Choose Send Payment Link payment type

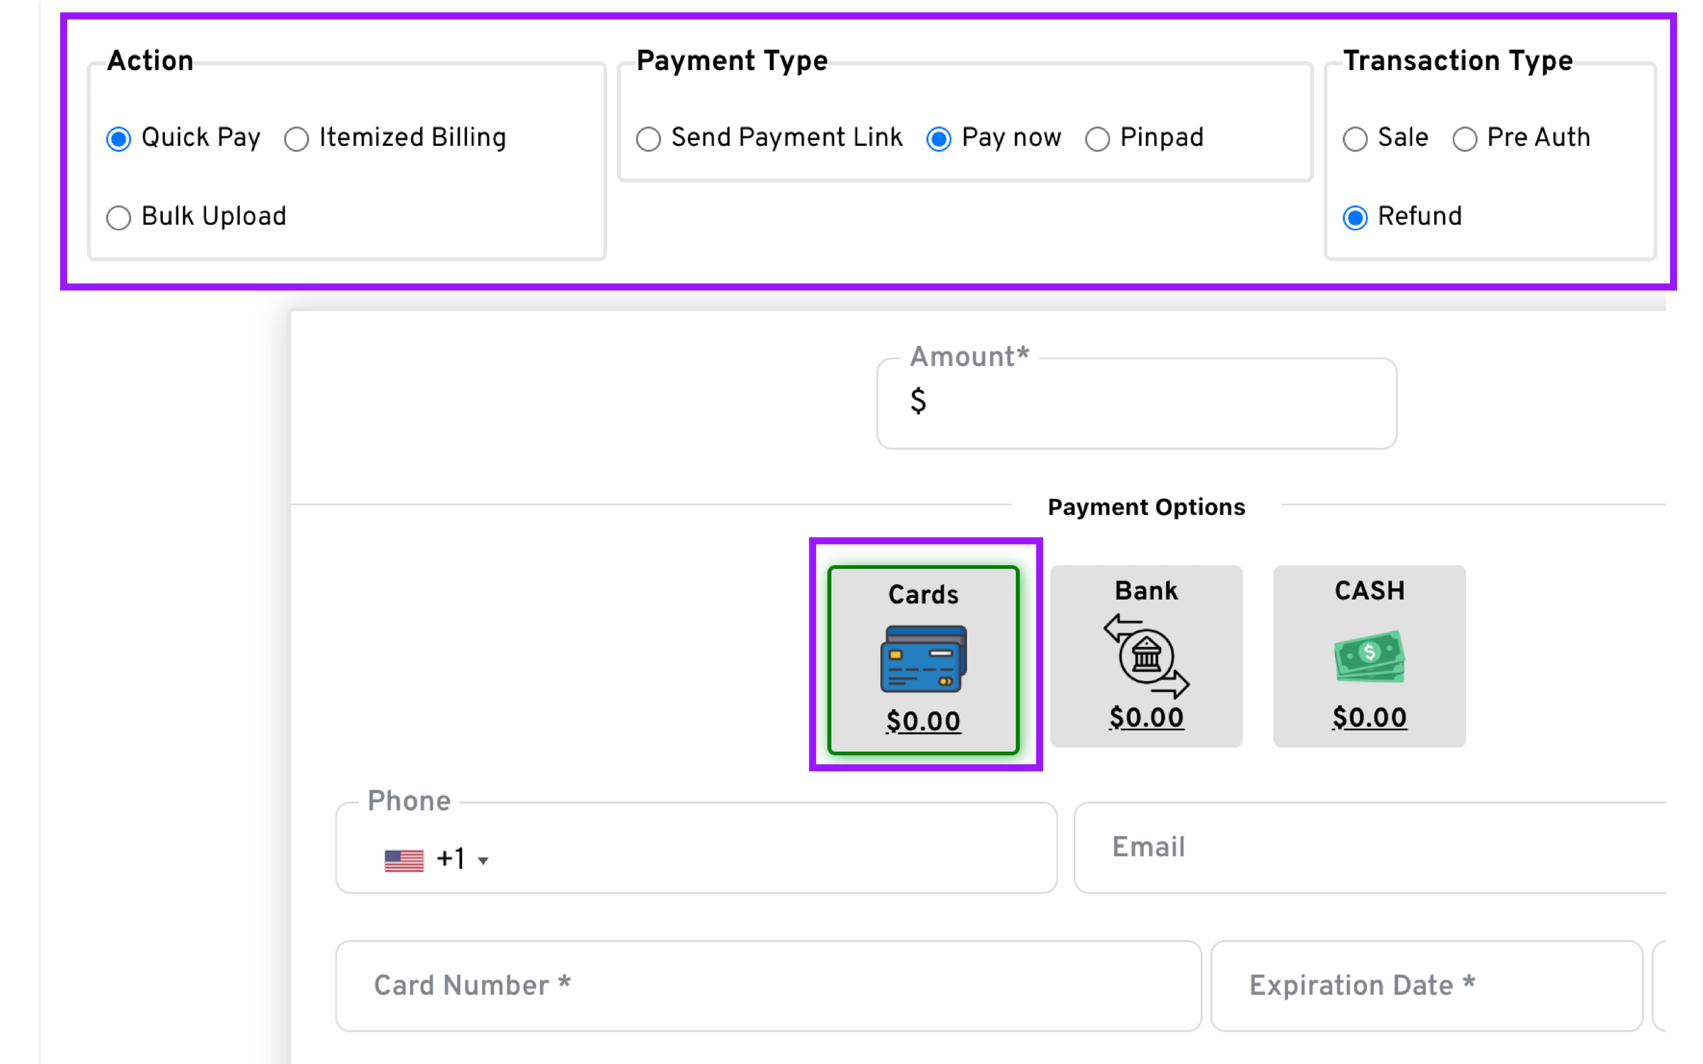[648, 139]
